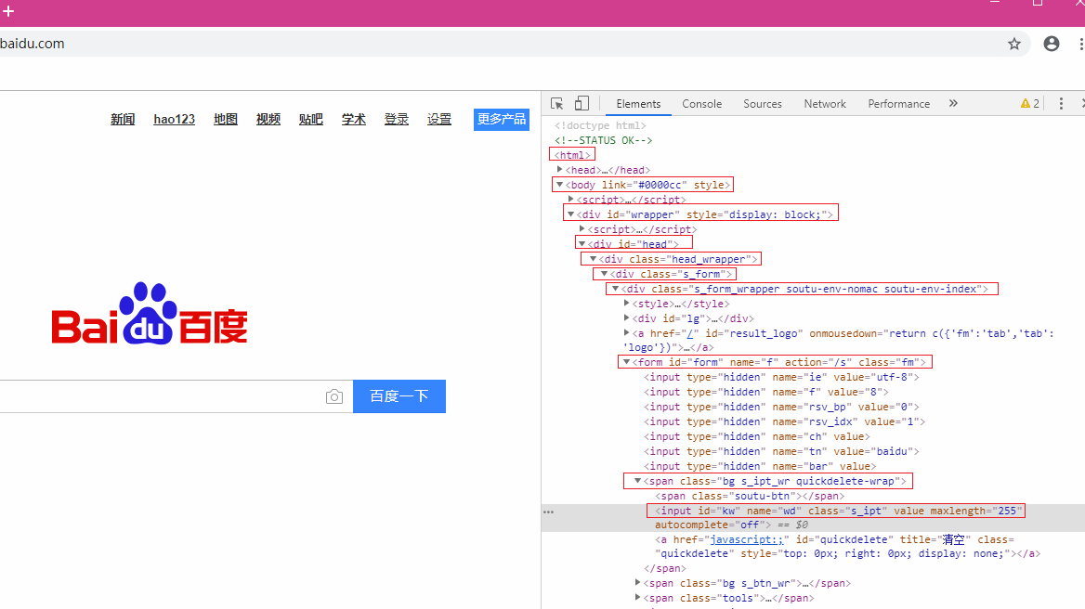The height and width of the screenshot is (609, 1085).
Task: Collapse the div id wrapper node
Action: 571,214
